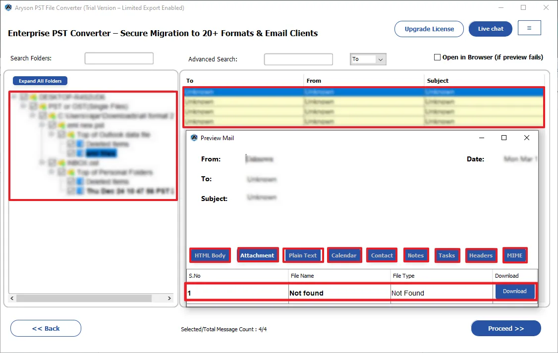Select the Attachment tab
Screen dimensions: 558x353
tap(257, 255)
